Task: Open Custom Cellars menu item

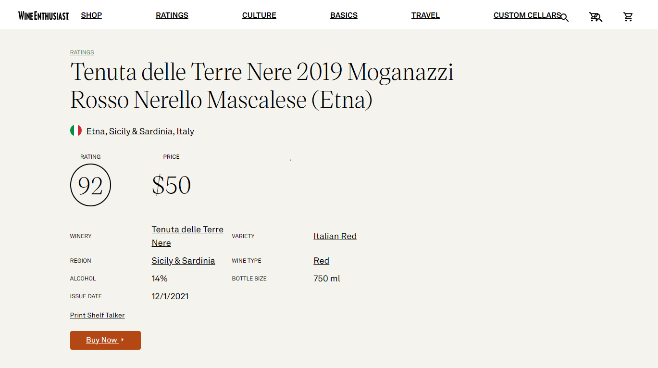Action: tap(526, 15)
